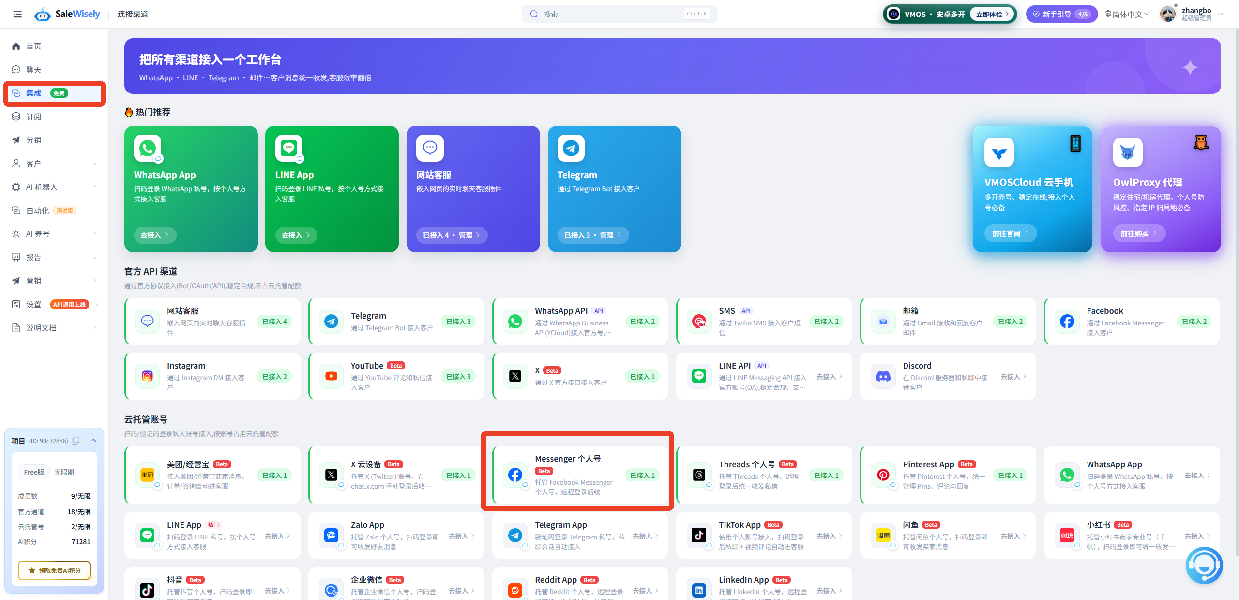Click the search input field
Viewport: 1239px width, 600px height.
(619, 14)
